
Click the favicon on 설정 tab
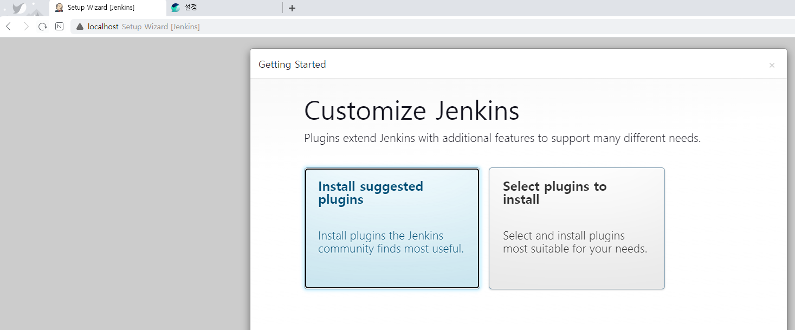tap(176, 8)
